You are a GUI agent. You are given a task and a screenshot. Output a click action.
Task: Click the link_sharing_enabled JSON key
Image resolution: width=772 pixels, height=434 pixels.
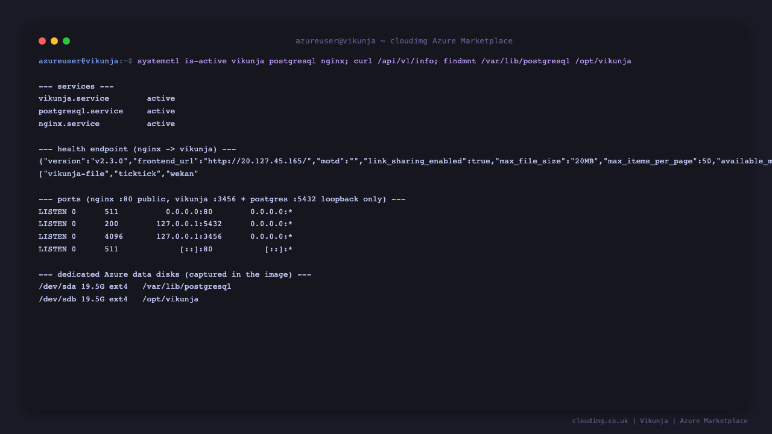point(416,161)
